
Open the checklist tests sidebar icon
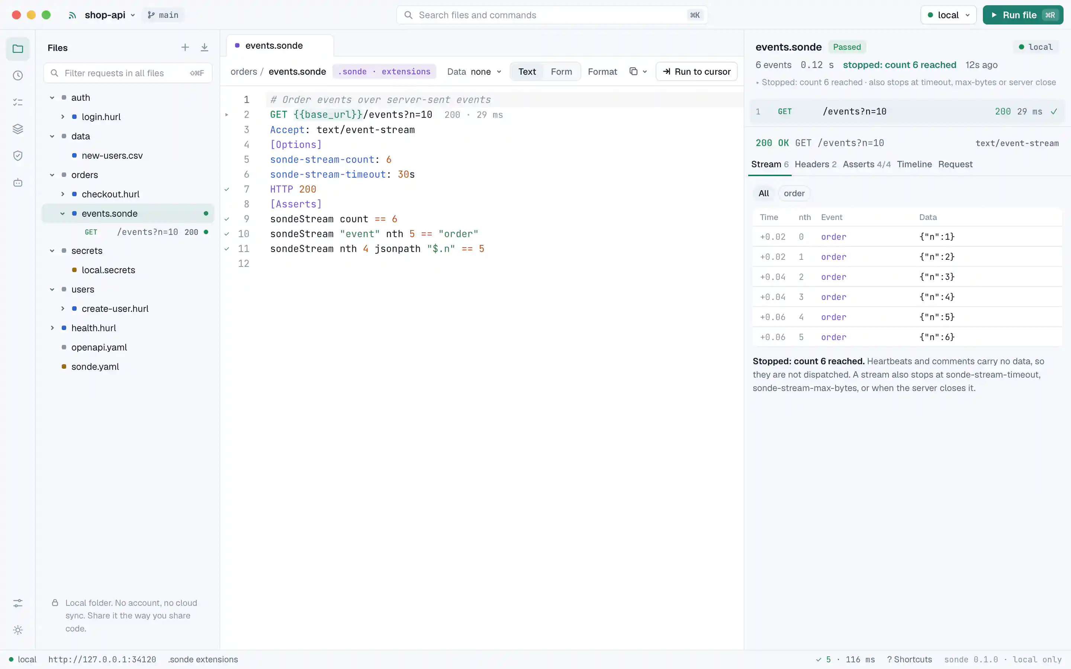(18, 102)
